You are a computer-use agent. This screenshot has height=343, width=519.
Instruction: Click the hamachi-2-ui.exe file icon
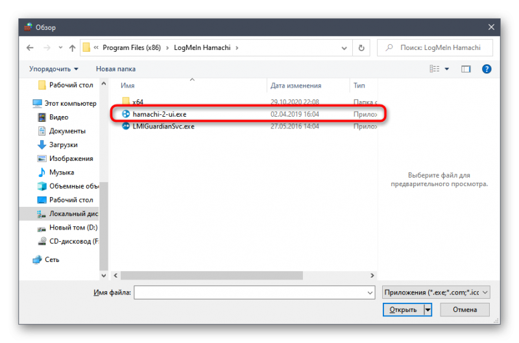pos(126,114)
